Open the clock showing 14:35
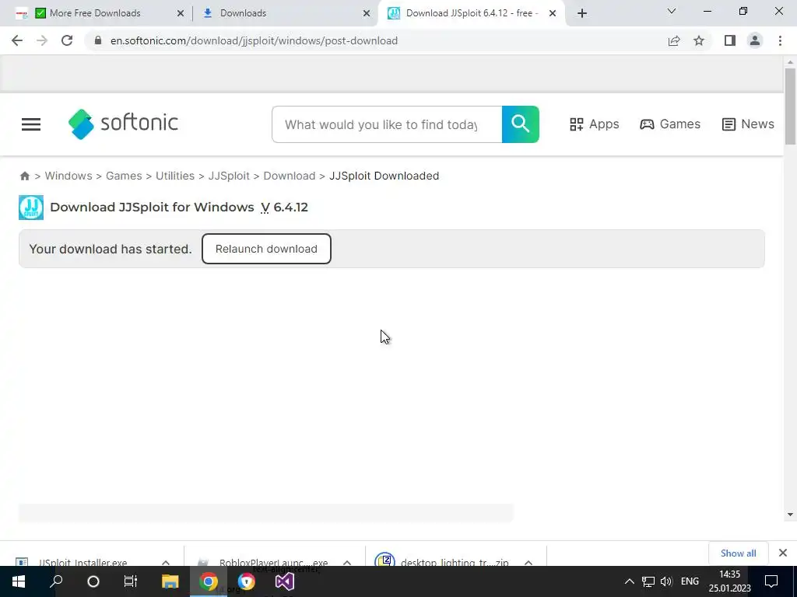The height and width of the screenshot is (597, 797). pos(729,581)
